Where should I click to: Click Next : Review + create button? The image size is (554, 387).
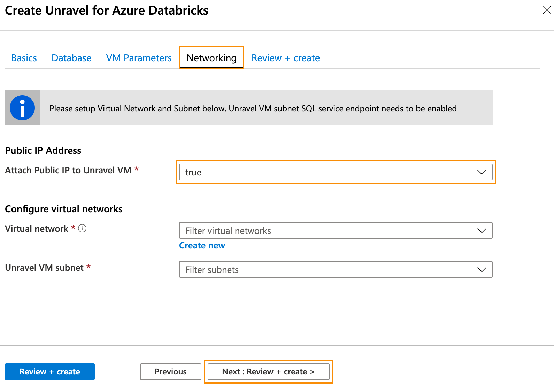coord(268,372)
